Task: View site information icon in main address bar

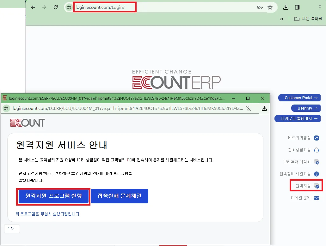Action: (69, 7)
